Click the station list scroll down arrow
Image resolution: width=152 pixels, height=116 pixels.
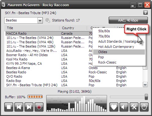pos(145,84)
